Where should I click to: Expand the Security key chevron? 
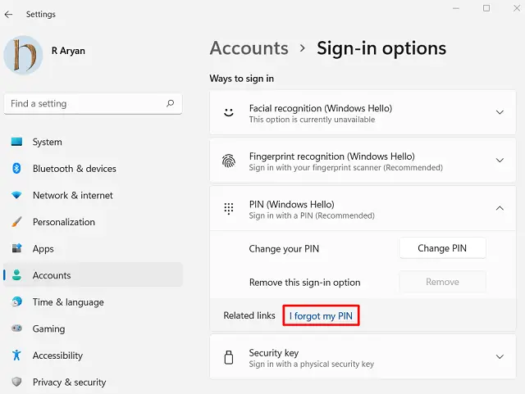[500, 356]
